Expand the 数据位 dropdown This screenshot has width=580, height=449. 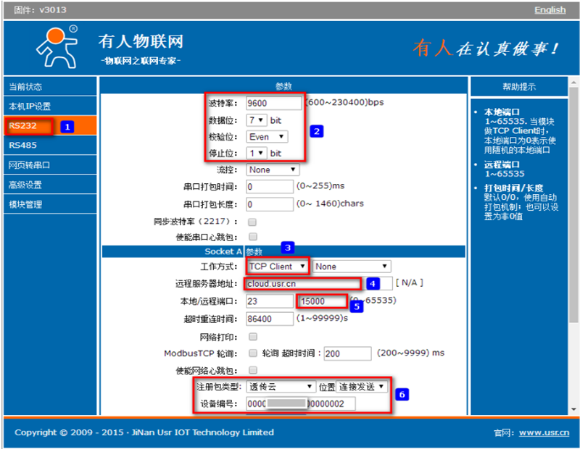257,119
